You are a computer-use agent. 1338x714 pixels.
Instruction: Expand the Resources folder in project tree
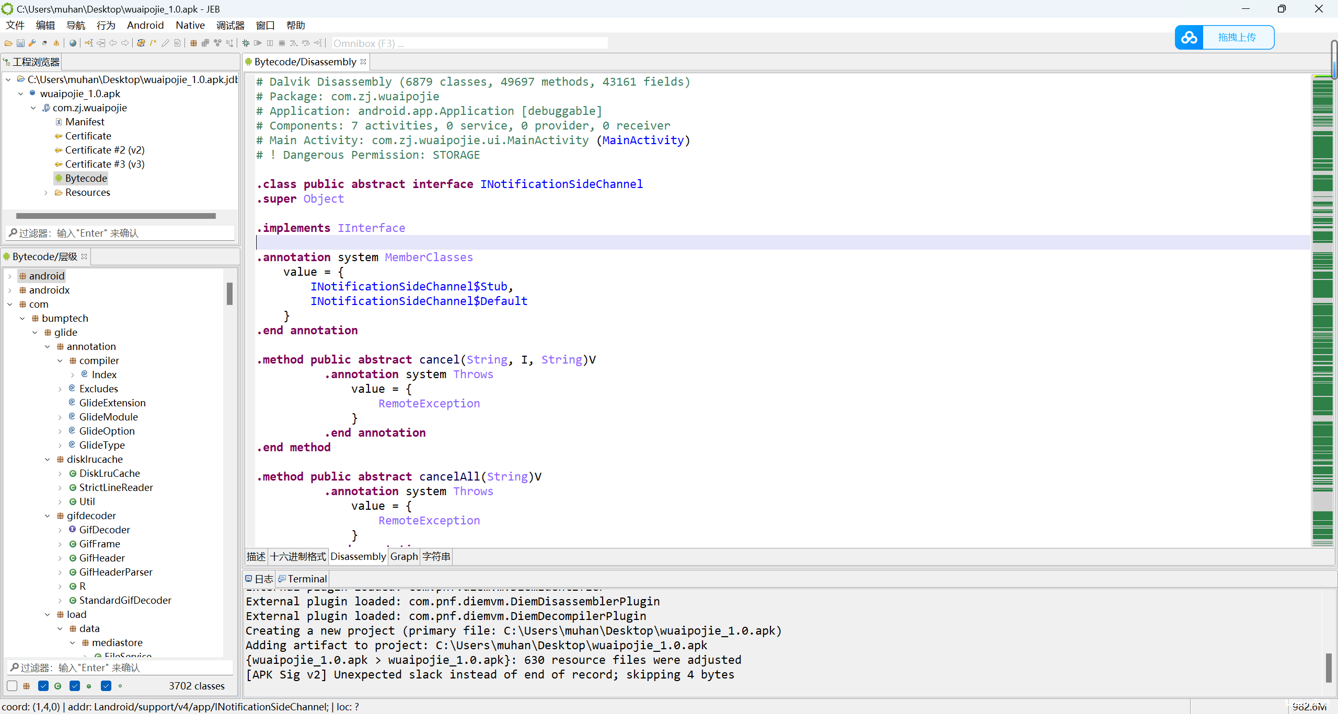(x=46, y=193)
